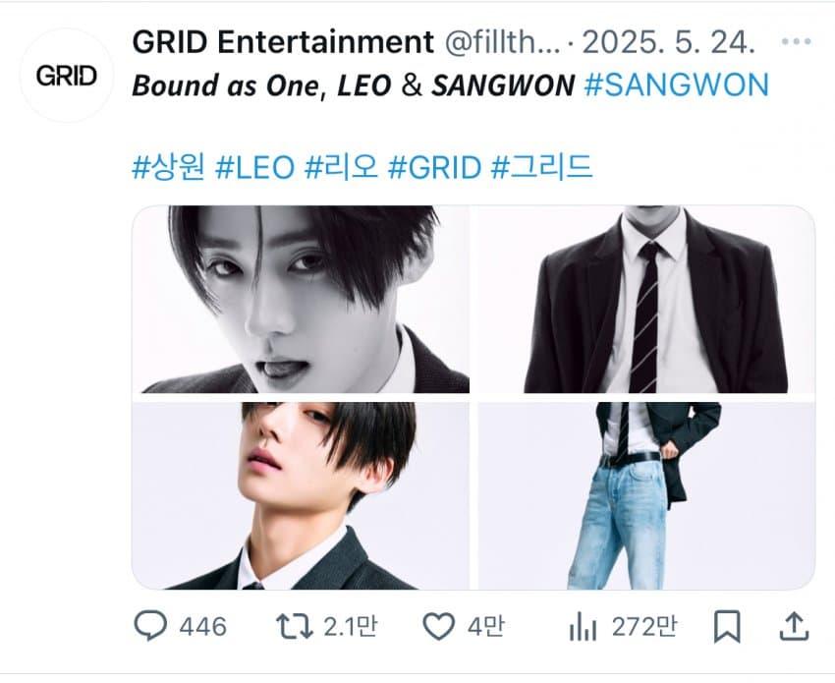Open the 2025. 5. 24. post timestamp
This screenshot has width=835, height=683.
(x=668, y=42)
